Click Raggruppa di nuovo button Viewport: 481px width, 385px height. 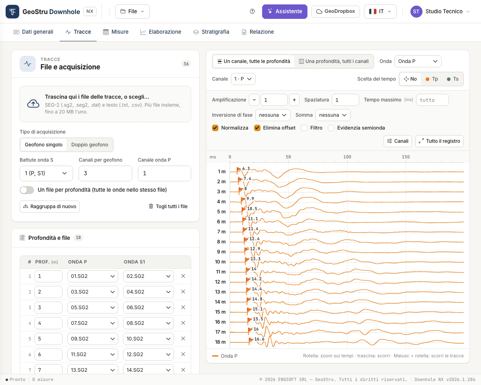pyautogui.click(x=50, y=207)
